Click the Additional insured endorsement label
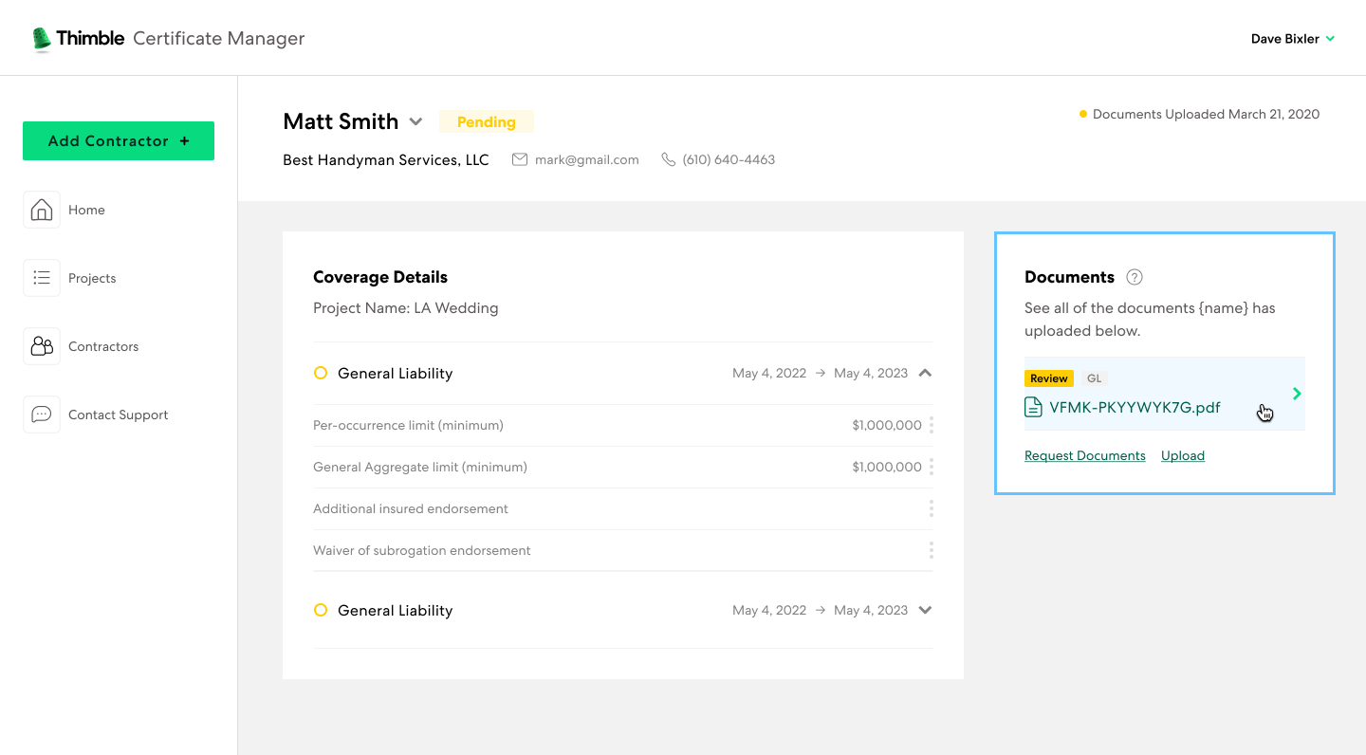The height and width of the screenshot is (755, 1366). pyautogui.click(x=411, y=508)
